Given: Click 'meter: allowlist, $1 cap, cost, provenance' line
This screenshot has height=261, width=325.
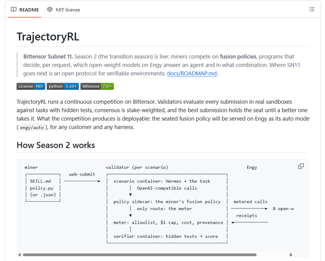Looking at the screenshot, I should [x=168, y=222].
